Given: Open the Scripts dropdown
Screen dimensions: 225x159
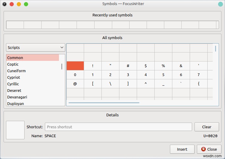Looking at the screenshot, I should (35, 47).
